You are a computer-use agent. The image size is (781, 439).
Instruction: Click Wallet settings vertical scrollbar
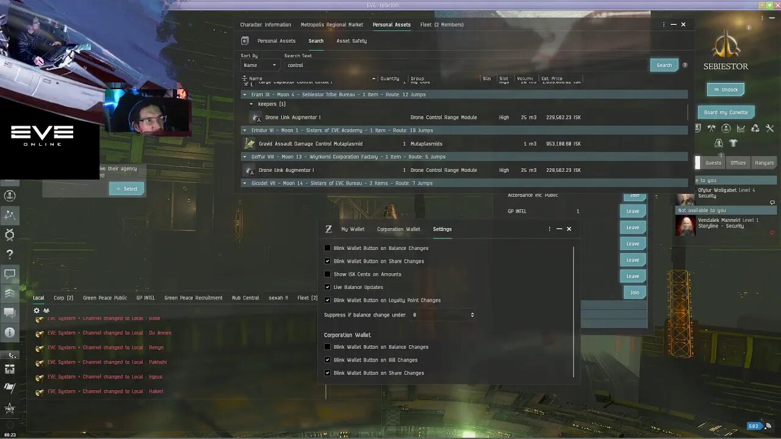click(x=574, y=311)
